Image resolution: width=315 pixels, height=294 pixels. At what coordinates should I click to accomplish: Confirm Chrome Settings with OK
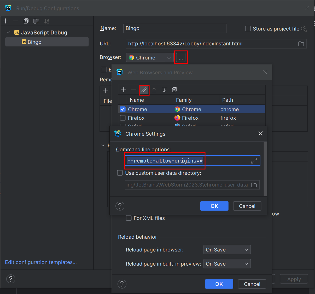coord(214,206)
